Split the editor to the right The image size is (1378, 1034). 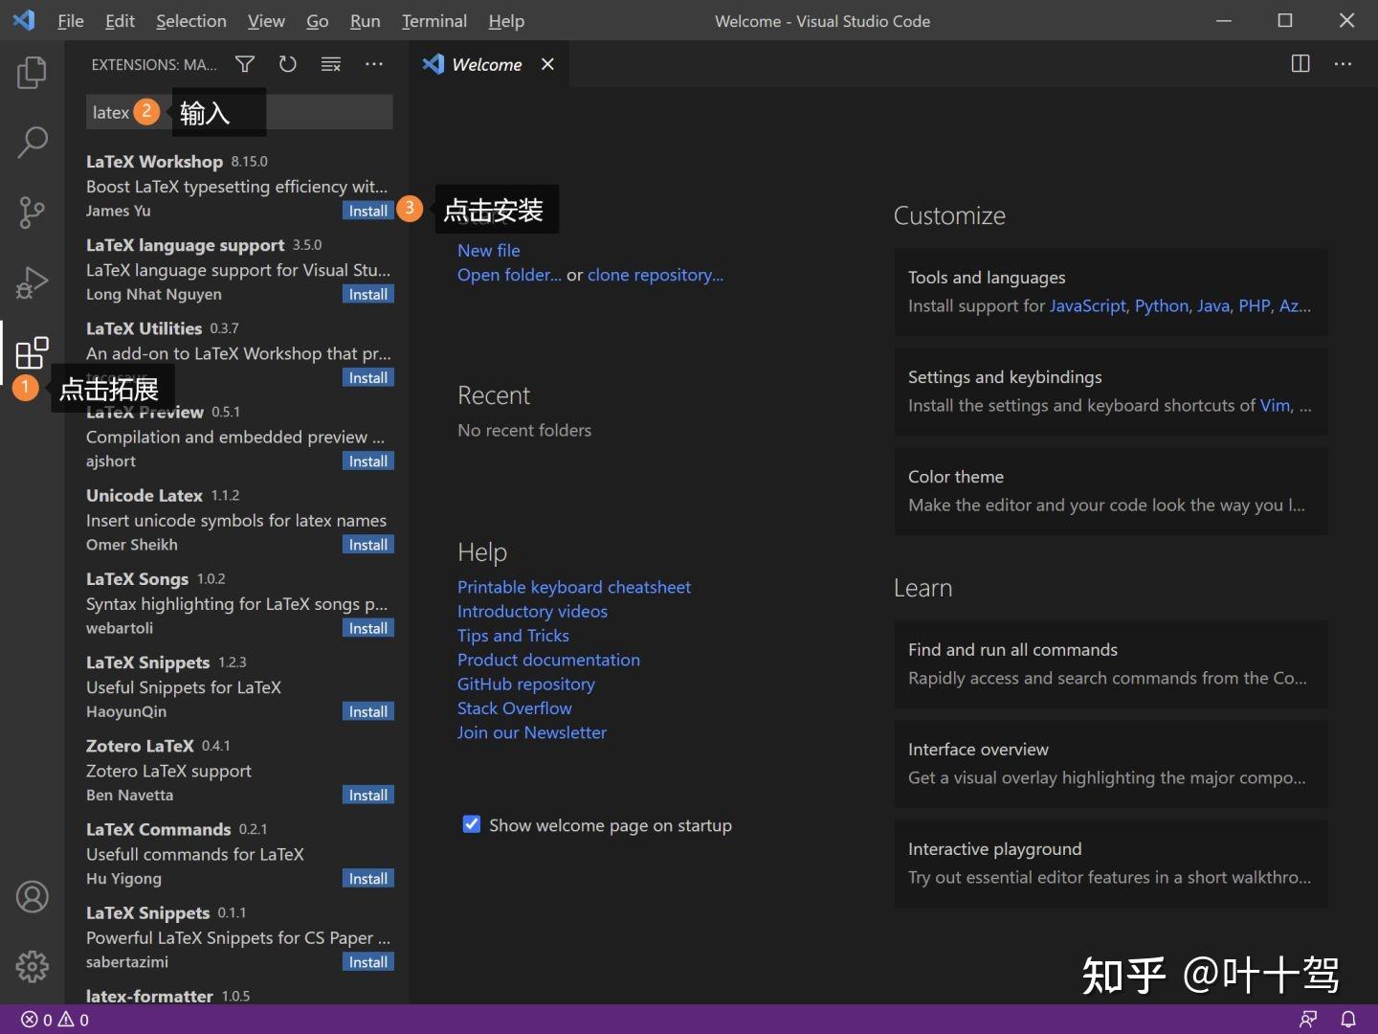click(x=1300, y=64)
